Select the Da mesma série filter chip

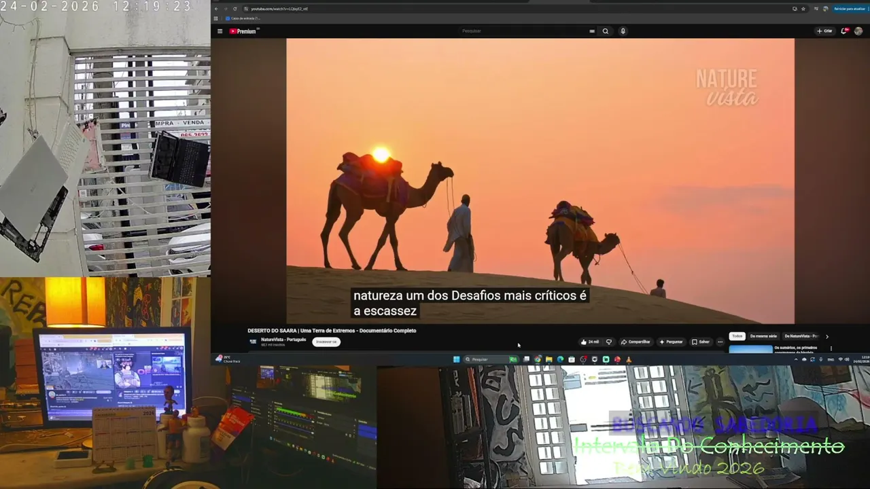[x=763, y=336]
